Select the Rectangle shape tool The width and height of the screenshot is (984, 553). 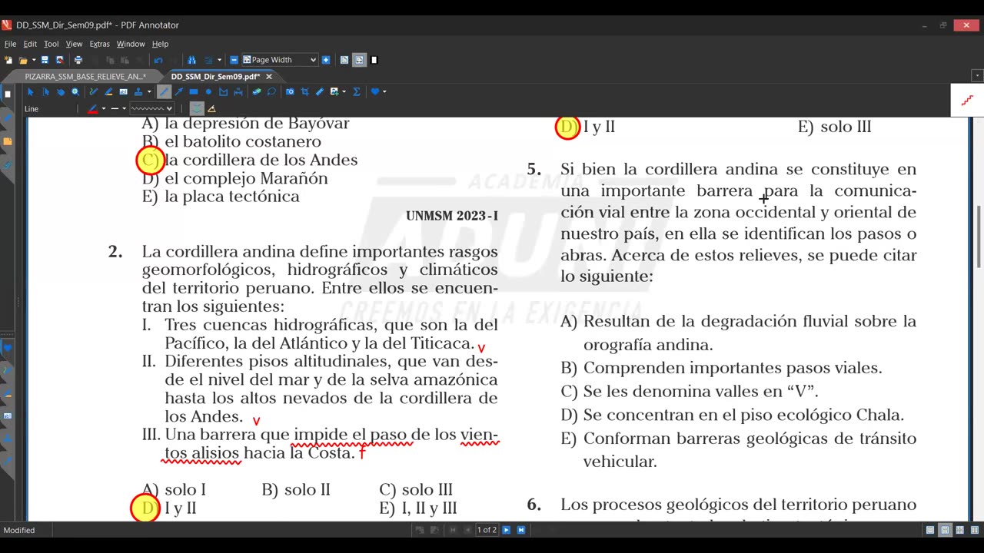[x=194, y=92]
